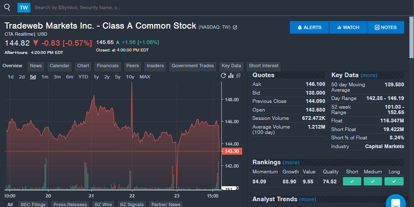
Task: Select the All news filter tab
Action: pos(10,205)
